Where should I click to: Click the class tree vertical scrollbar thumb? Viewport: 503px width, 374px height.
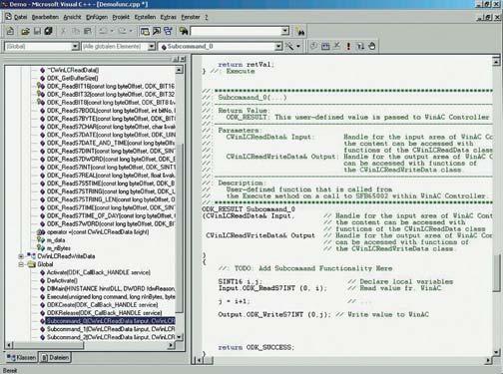179,227
